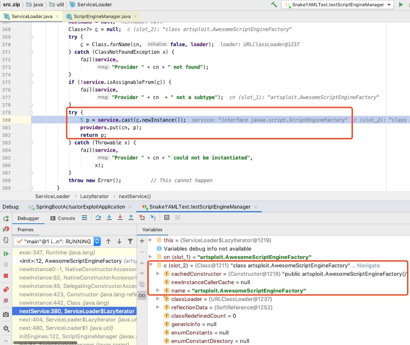The height and width of the screenshot is (345, 410).
Task: Toggle the frames filter funnel icon
Action: click(131, 241)
